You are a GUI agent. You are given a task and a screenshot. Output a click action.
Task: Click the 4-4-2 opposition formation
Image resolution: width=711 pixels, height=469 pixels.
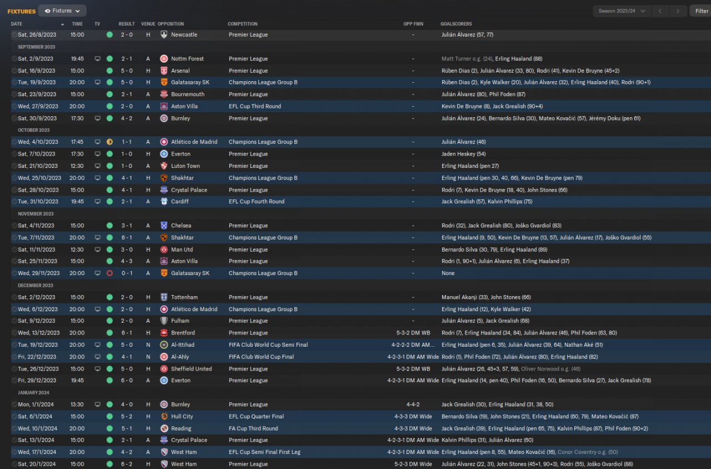pos(413,405)
